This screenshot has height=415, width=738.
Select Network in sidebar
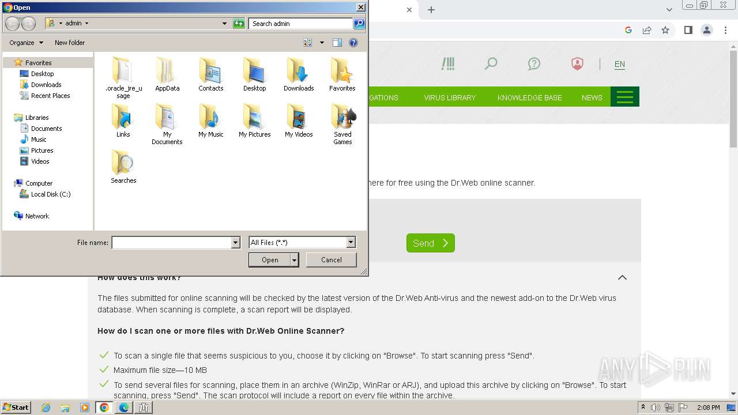pyautogui.click(x=37, y=216)
